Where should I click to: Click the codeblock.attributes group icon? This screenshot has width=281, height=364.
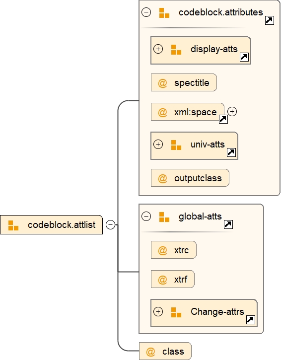pos(164,13)
